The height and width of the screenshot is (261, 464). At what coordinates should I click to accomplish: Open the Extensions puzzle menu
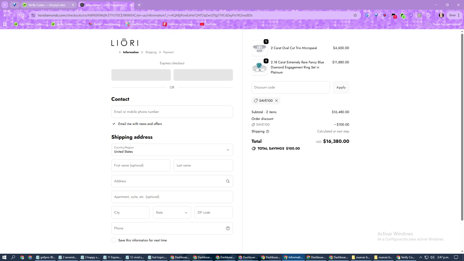pos(428,15)
